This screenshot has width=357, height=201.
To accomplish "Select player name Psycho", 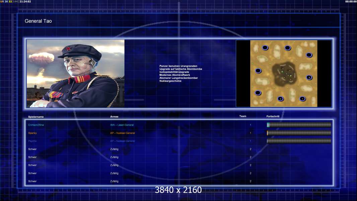I will [x=32, y=141].
